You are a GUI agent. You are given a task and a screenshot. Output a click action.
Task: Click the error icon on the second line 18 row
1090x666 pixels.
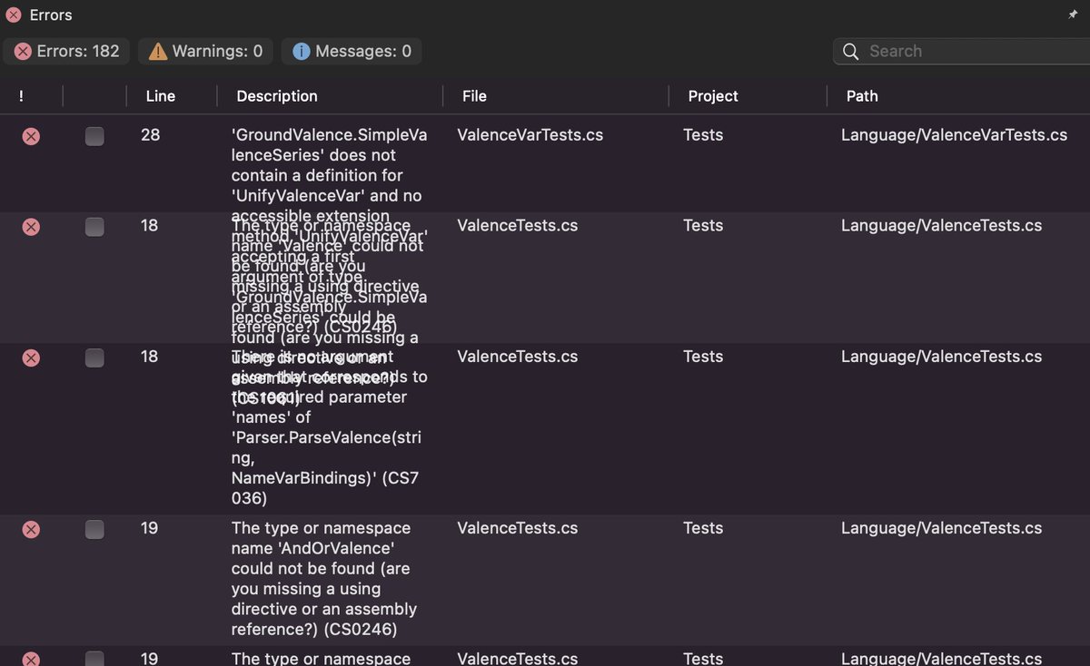[30, 357]
